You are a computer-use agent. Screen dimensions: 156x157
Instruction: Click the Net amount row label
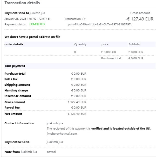click(13, 114)
